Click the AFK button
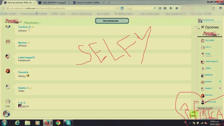This screenshot has height=126, width=224. coord(194,112)
